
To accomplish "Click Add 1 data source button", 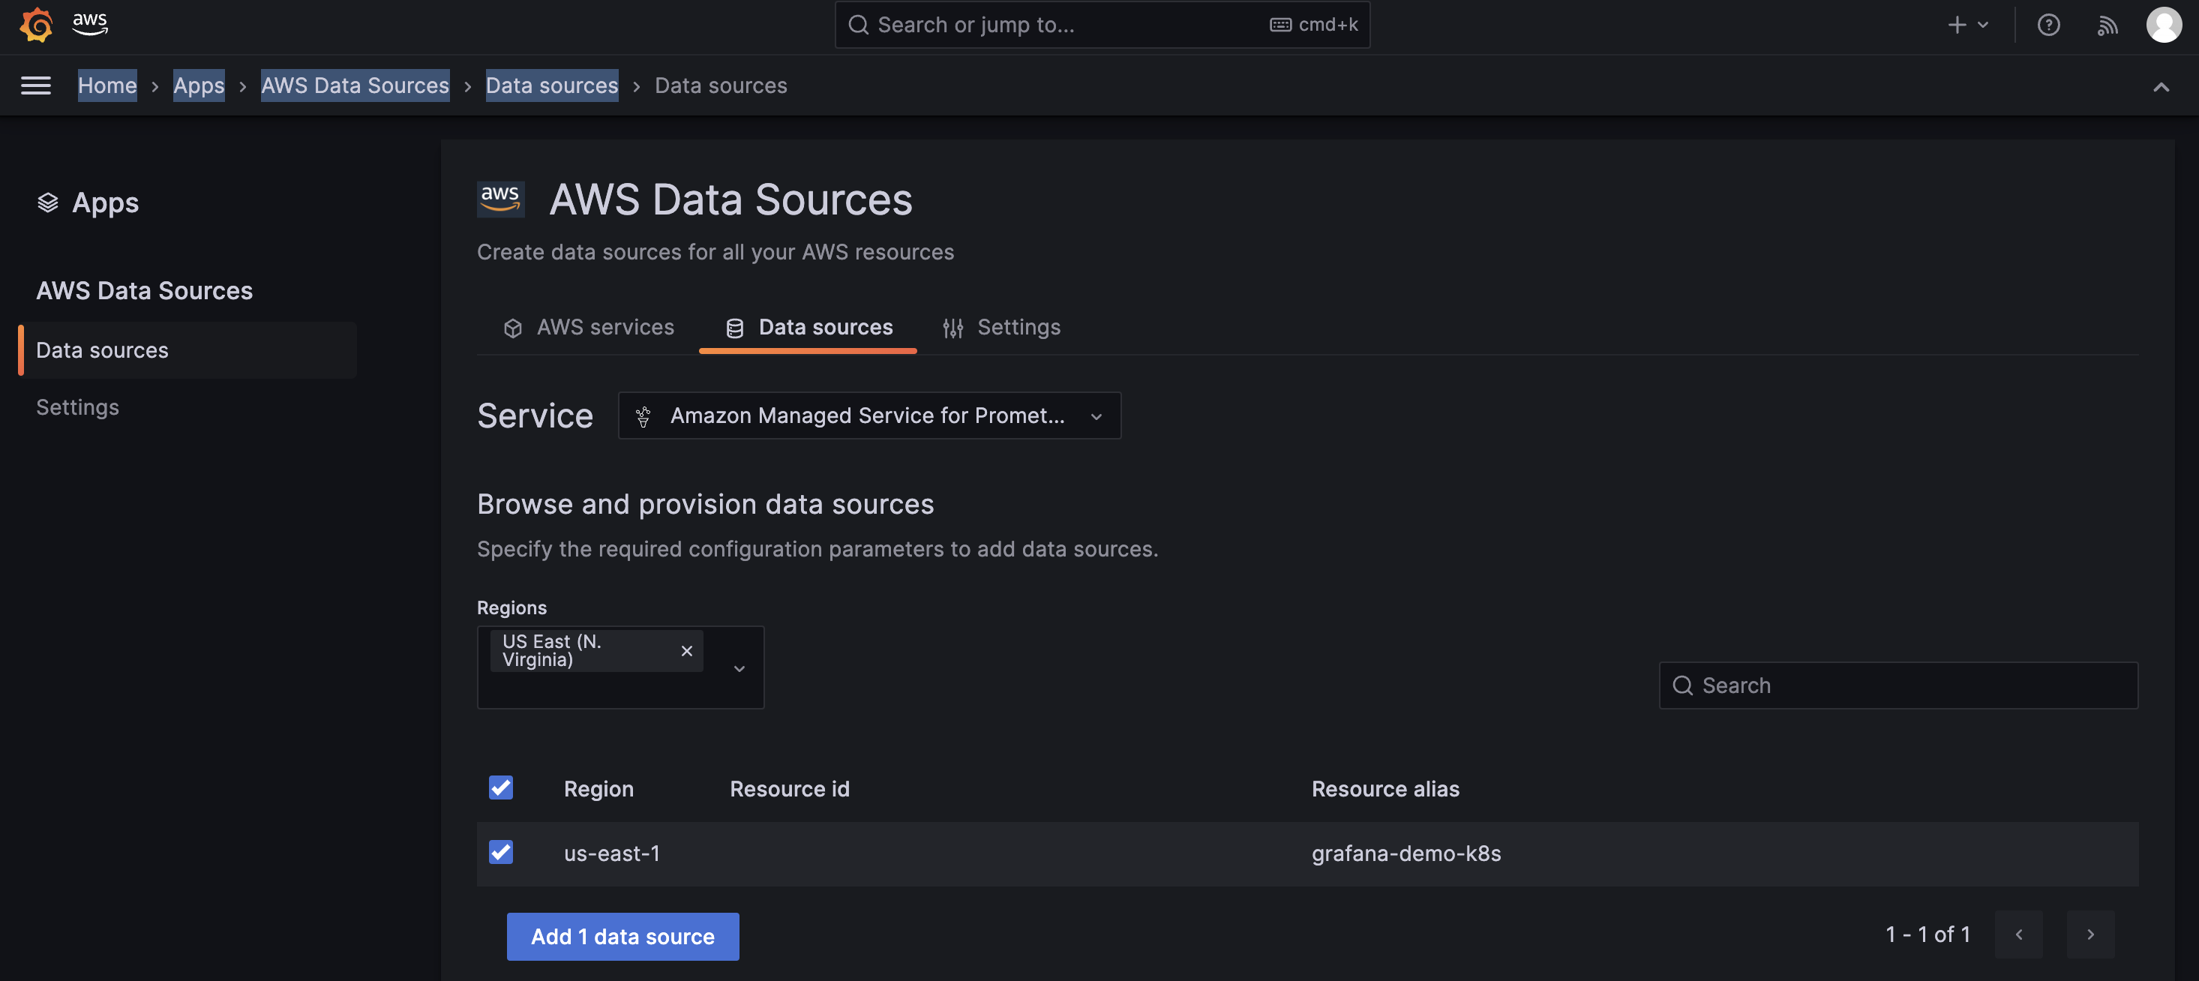I will pos(622,937).
